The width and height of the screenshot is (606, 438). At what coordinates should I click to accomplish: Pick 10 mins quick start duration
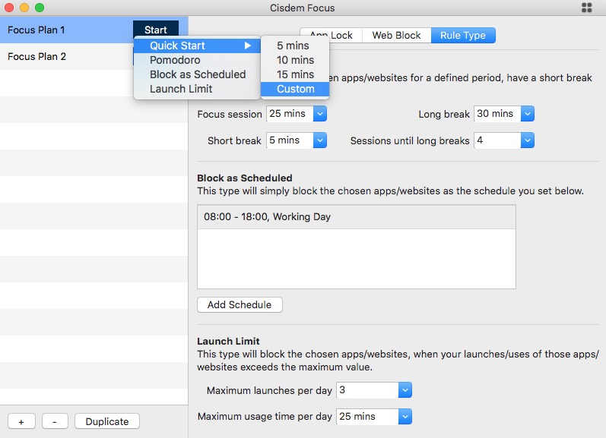click(295, 60)
